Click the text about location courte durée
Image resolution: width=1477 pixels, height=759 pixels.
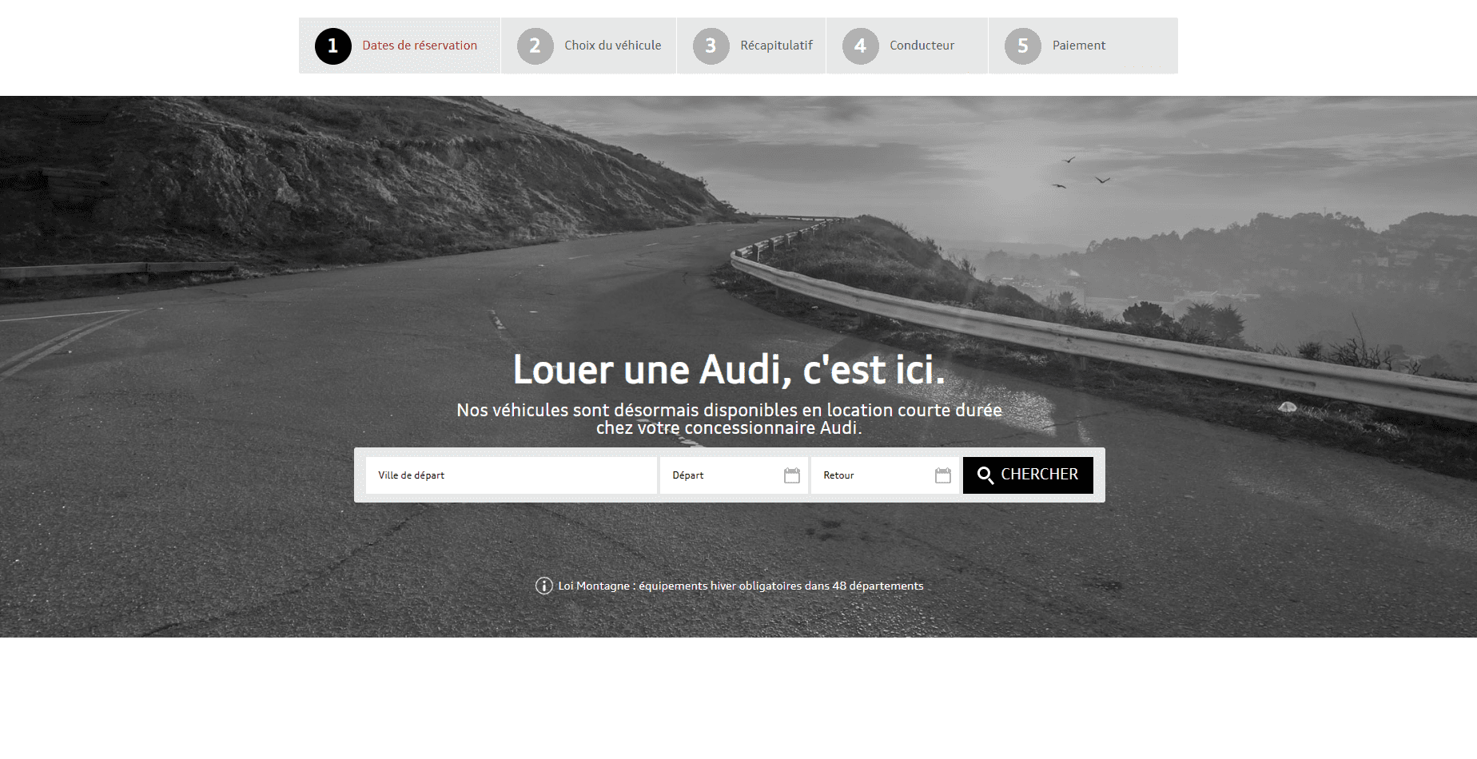729,419
